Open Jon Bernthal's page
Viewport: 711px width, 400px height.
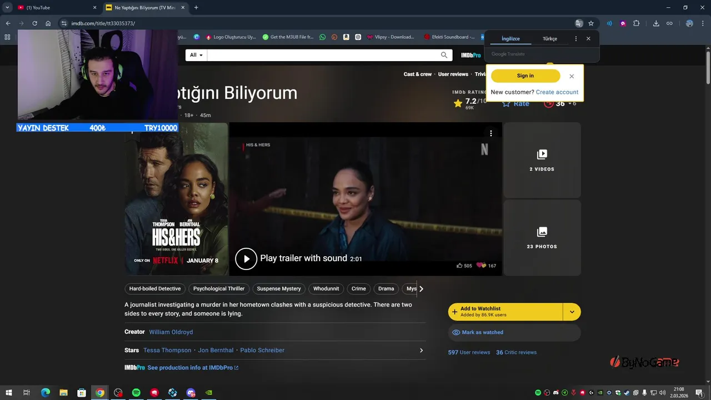tap(216, 351)
